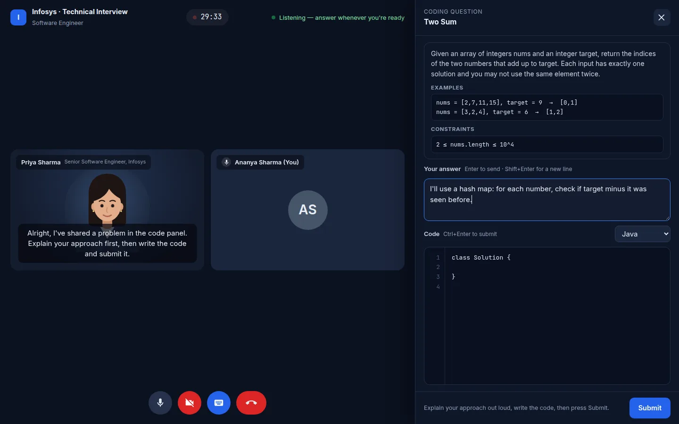The height and width of the screenshot is (424, 679).
Task: Click the mic icon beside Ananya Sharma
Action: (226, 162)
